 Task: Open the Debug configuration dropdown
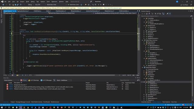[x=31, y=5]
